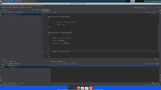This screenshot has height=90, width=161.
Task: Click the red Stop icon in Database toolbar
Action: pos(12,12)
